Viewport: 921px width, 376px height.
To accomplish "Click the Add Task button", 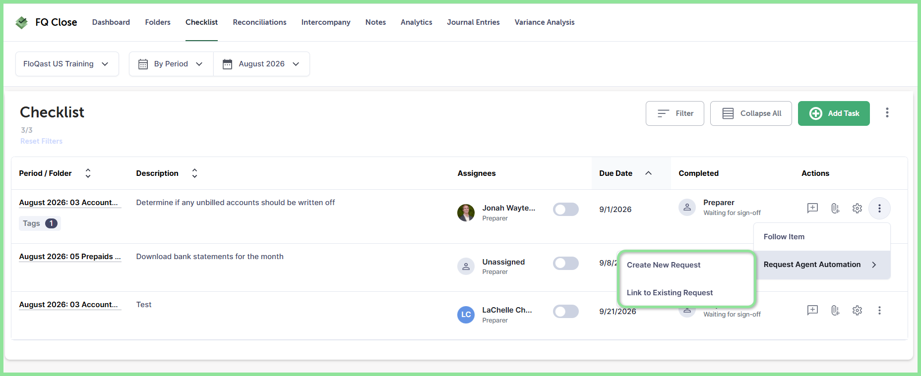I will (x=834, y=113).
